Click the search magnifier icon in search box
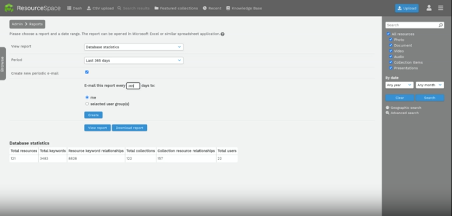Image resolution: width=452 pixels, height=216 pixels. (441, 25)
